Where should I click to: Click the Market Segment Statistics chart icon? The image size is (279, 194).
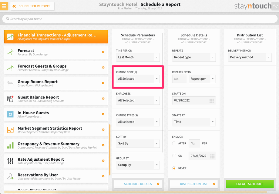[x=10, y=130]
